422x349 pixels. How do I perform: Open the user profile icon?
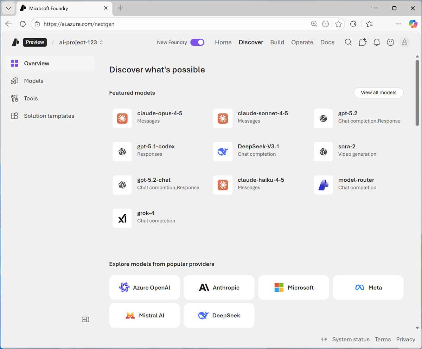(404, 42)
